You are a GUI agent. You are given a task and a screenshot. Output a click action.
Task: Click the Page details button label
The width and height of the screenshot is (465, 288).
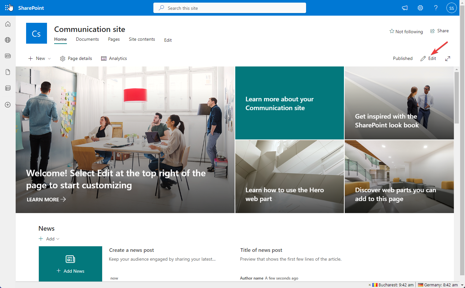pyautogui.click(x=80, y=59)
